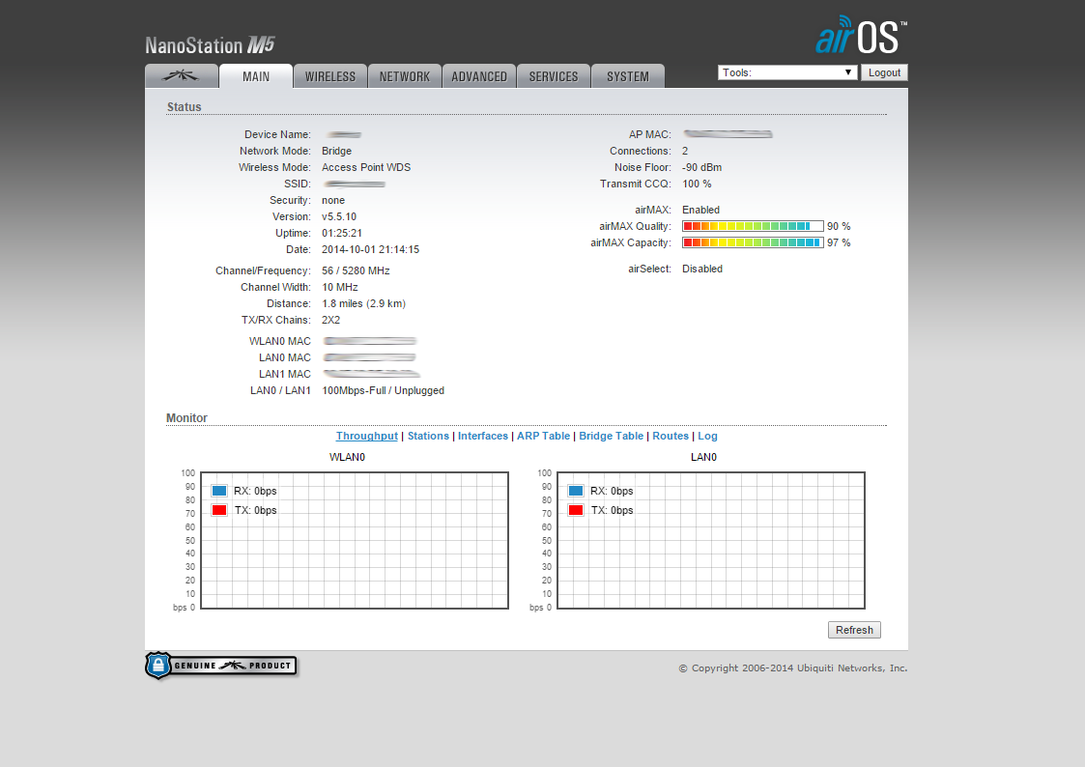The width and height of the screenshot is (1085, 767).
Task: Click the Monitor section heading
Action: (186, 417)
